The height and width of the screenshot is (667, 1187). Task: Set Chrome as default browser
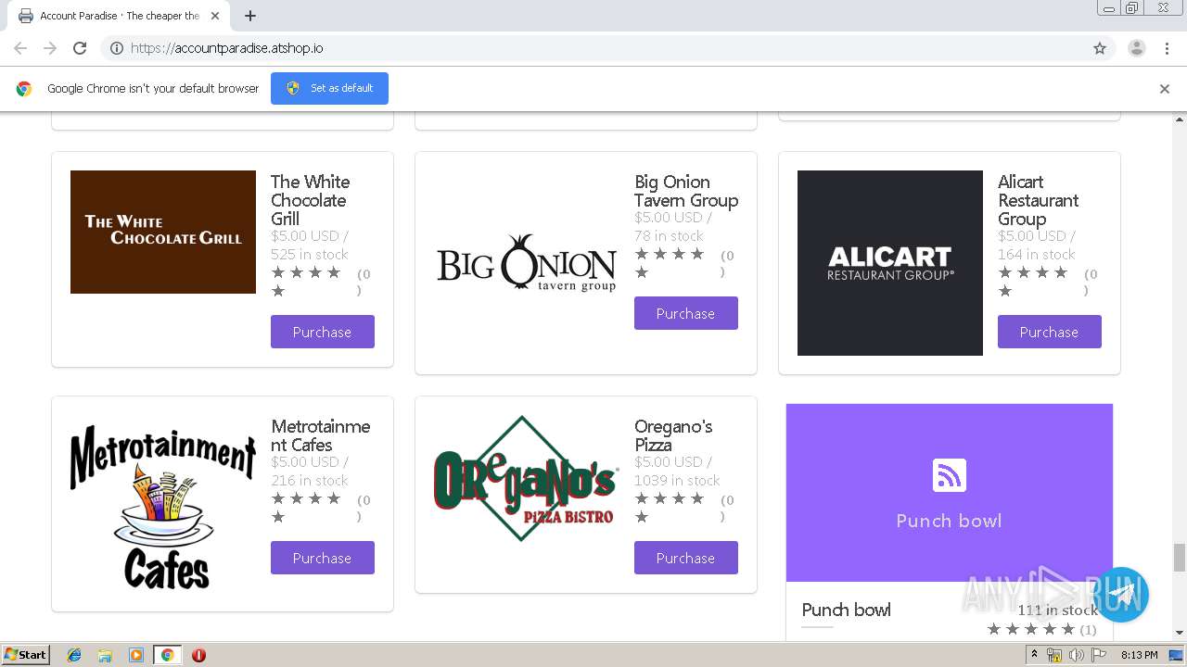(x=329, y=88)
